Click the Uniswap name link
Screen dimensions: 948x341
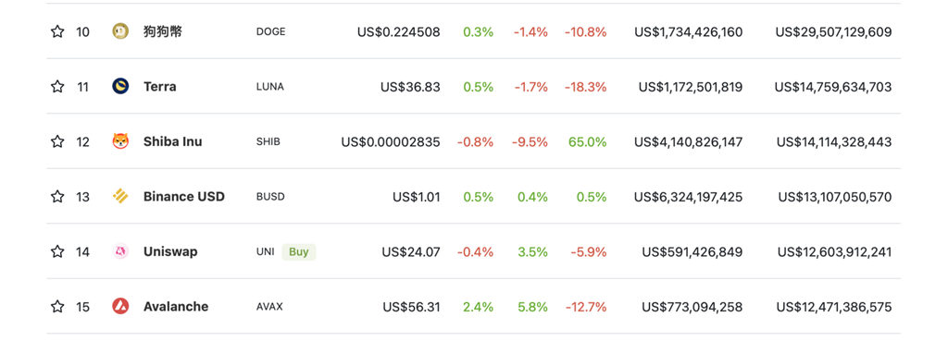170,251
